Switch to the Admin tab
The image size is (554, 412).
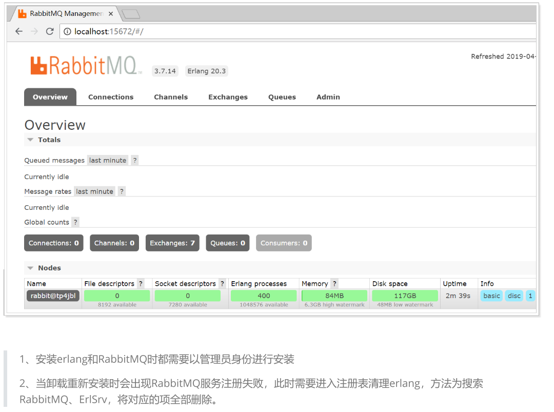click(328, 97)
